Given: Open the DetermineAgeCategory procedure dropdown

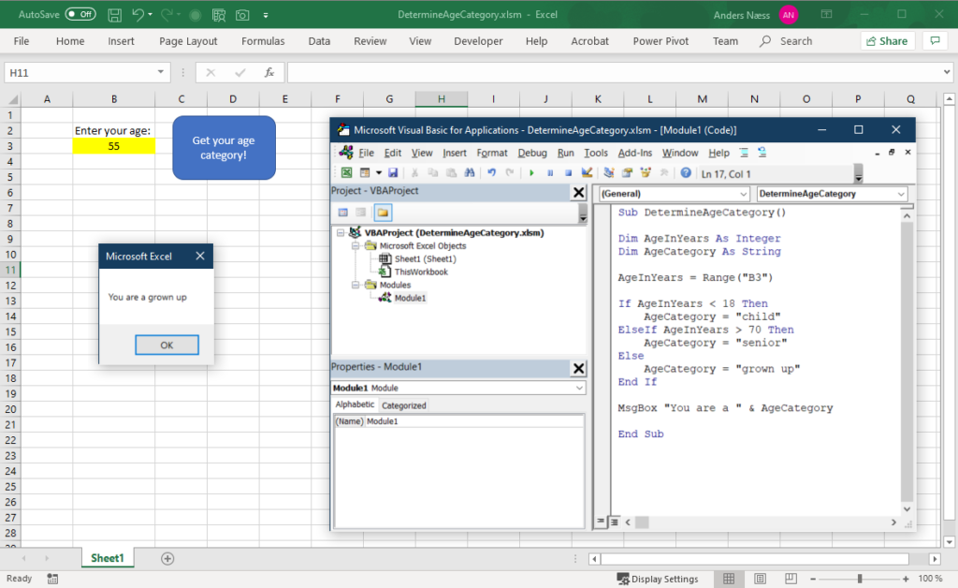Looking at the screenshot, I should (x=901, y=194).
